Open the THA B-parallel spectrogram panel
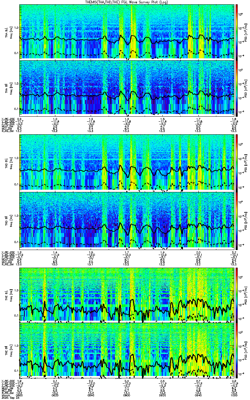The width and height of the screenshot is (250, 400). (x=127, y=88)
